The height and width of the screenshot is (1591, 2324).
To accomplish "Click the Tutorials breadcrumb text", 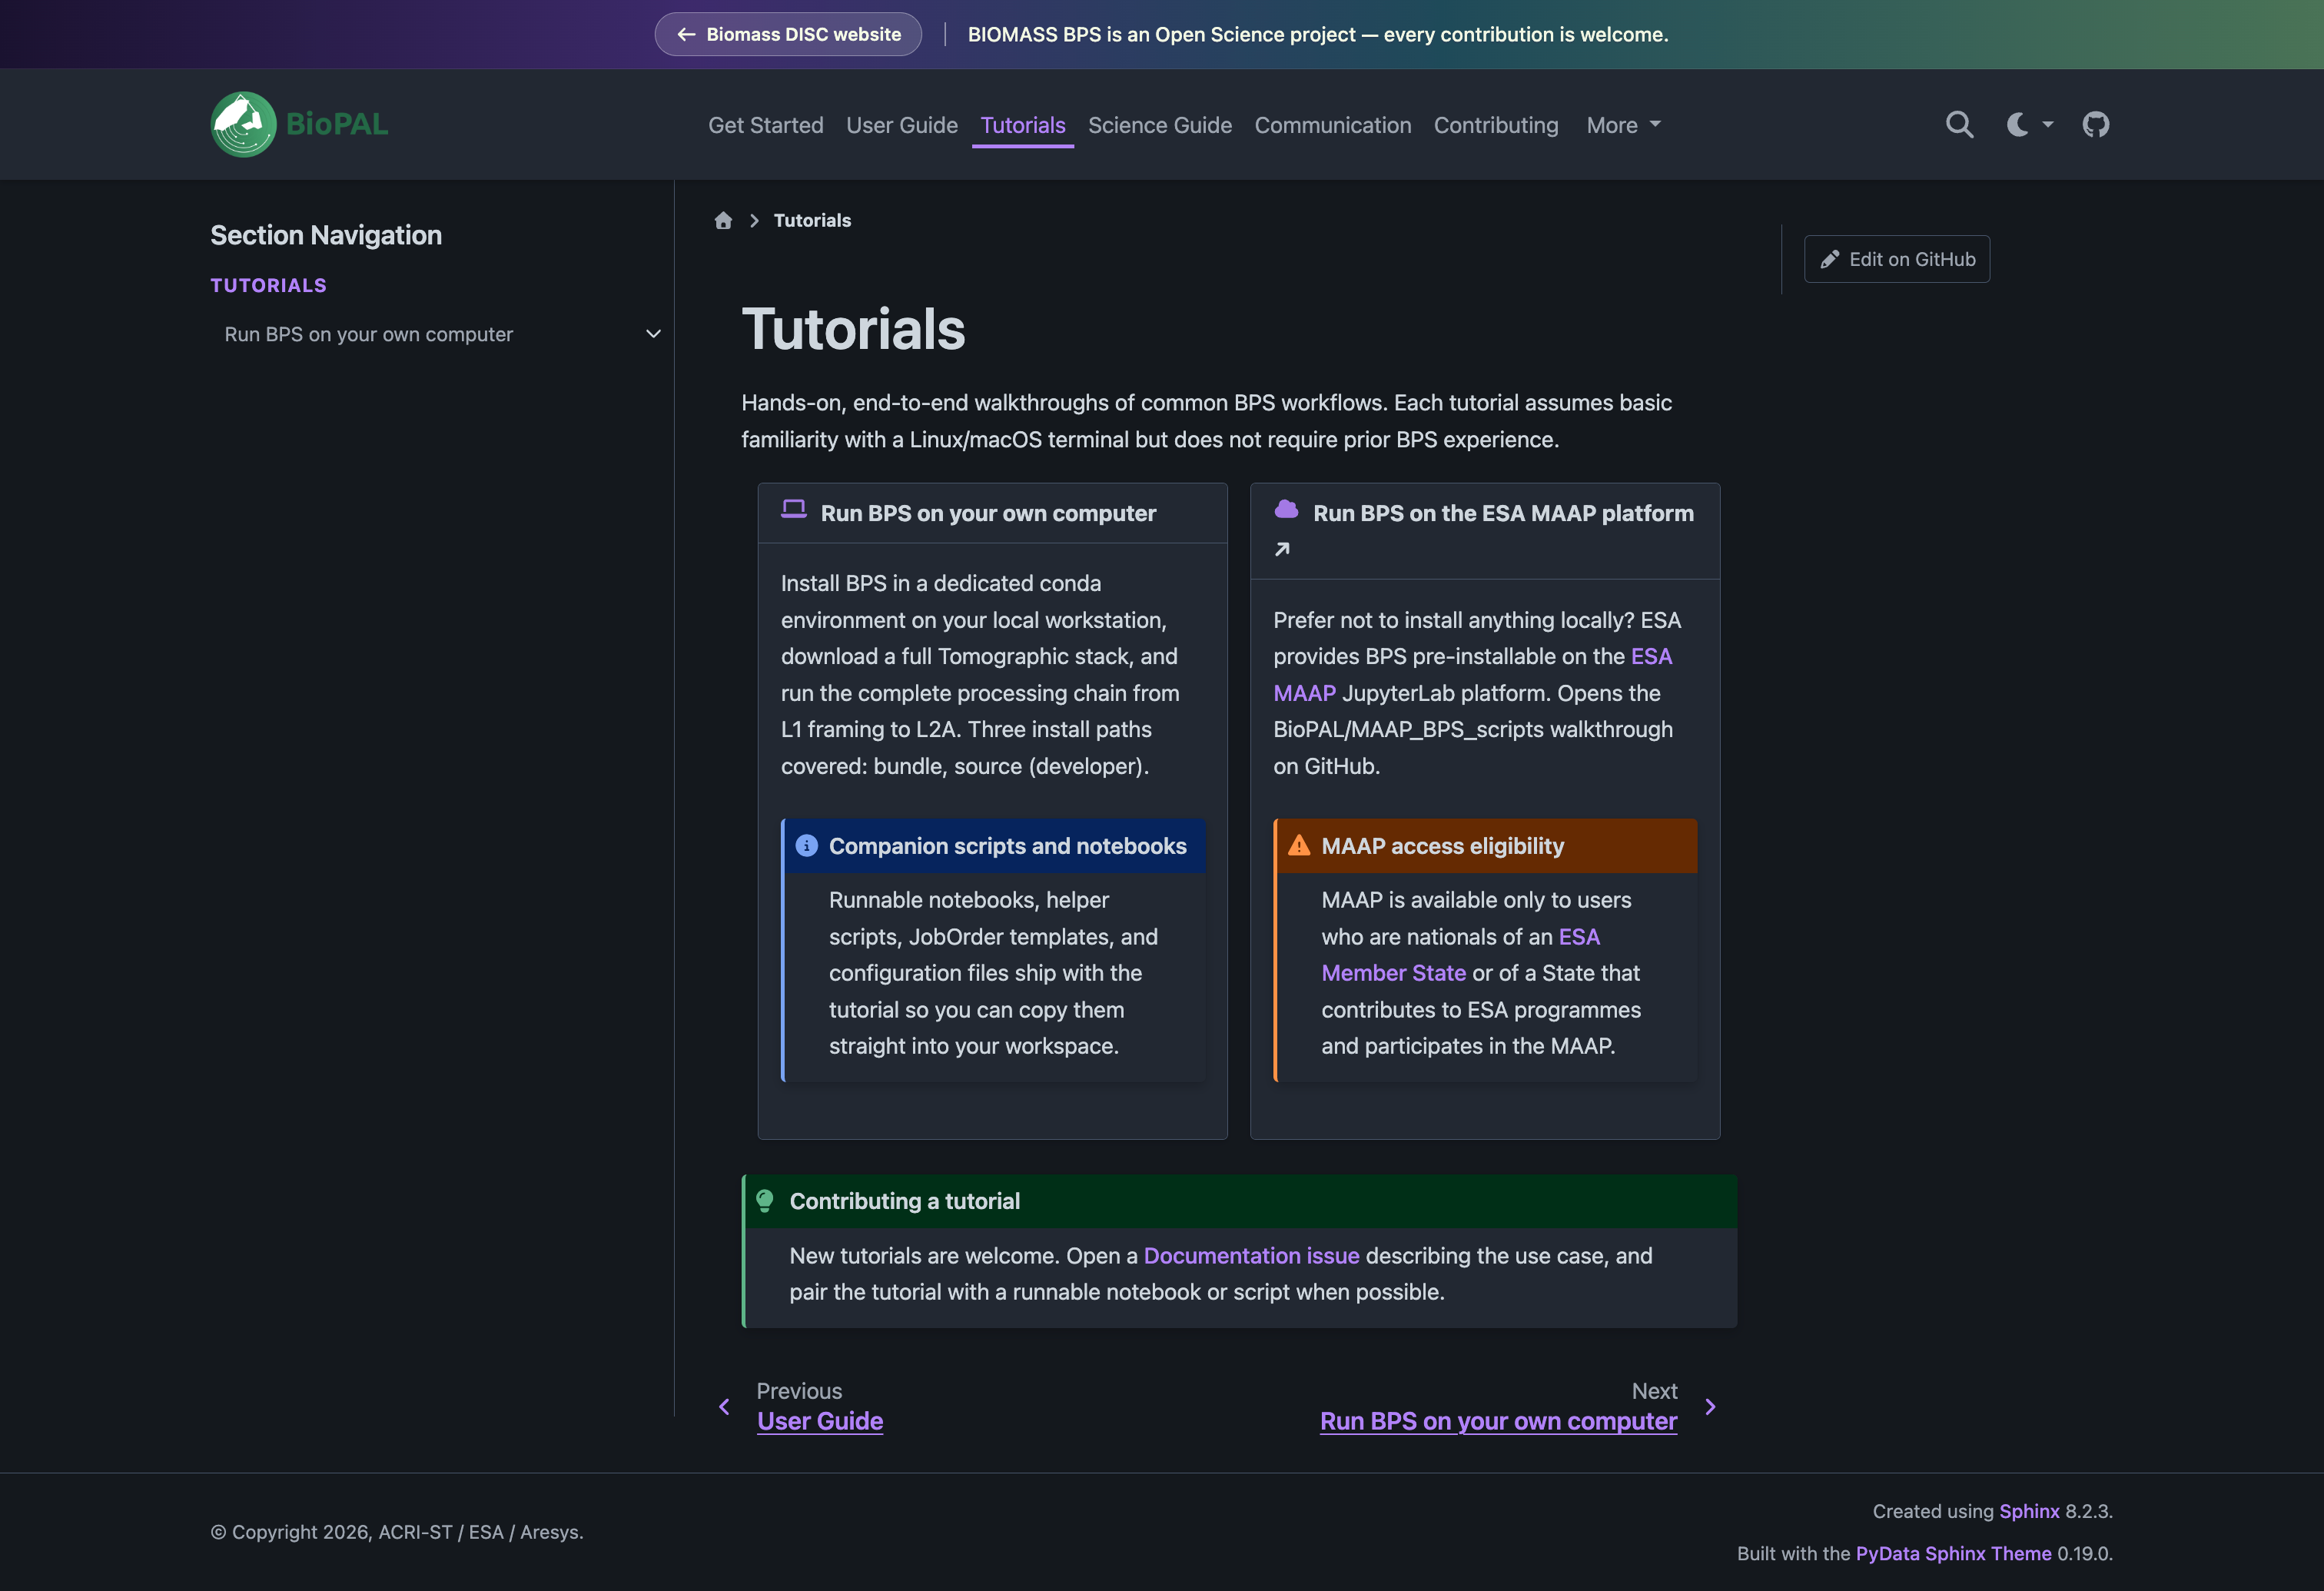I will pyautogui.click(x=812, y=220).
